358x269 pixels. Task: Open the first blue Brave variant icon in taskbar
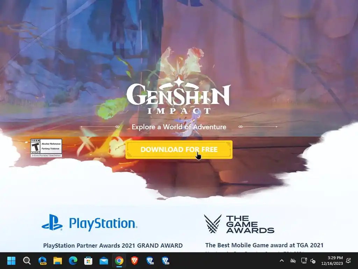click(x=150, y=261)
